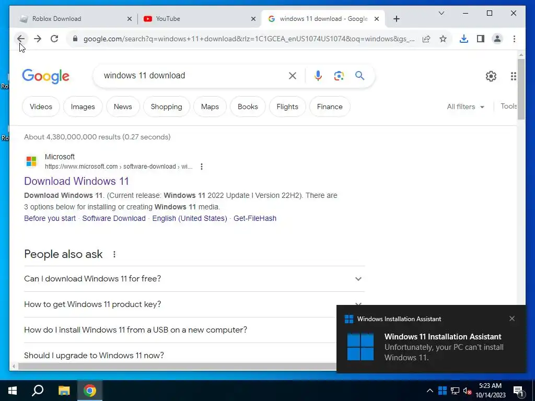Switch to the YouTube tab
This screenshot has height=401, width=535.
199,19
